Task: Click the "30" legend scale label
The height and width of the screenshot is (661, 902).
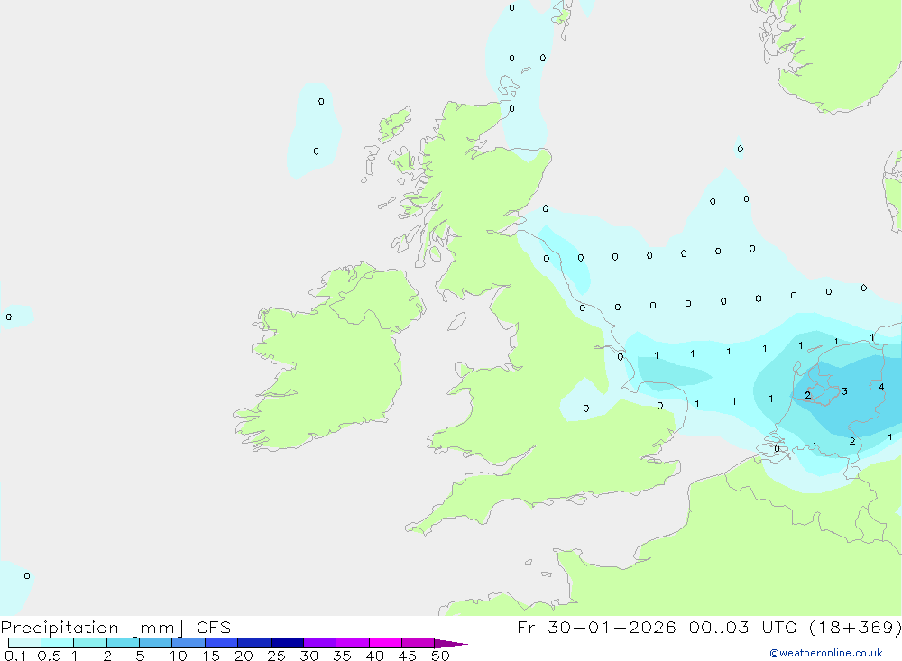Action: point(309,656)
